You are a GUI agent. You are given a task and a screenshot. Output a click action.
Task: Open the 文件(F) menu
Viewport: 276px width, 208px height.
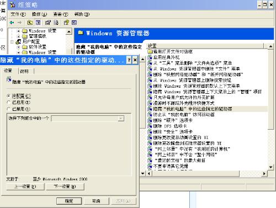point(18,14)
